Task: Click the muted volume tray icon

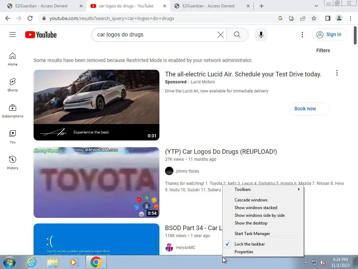Action: pyautogui.click(x=323, y=263)
